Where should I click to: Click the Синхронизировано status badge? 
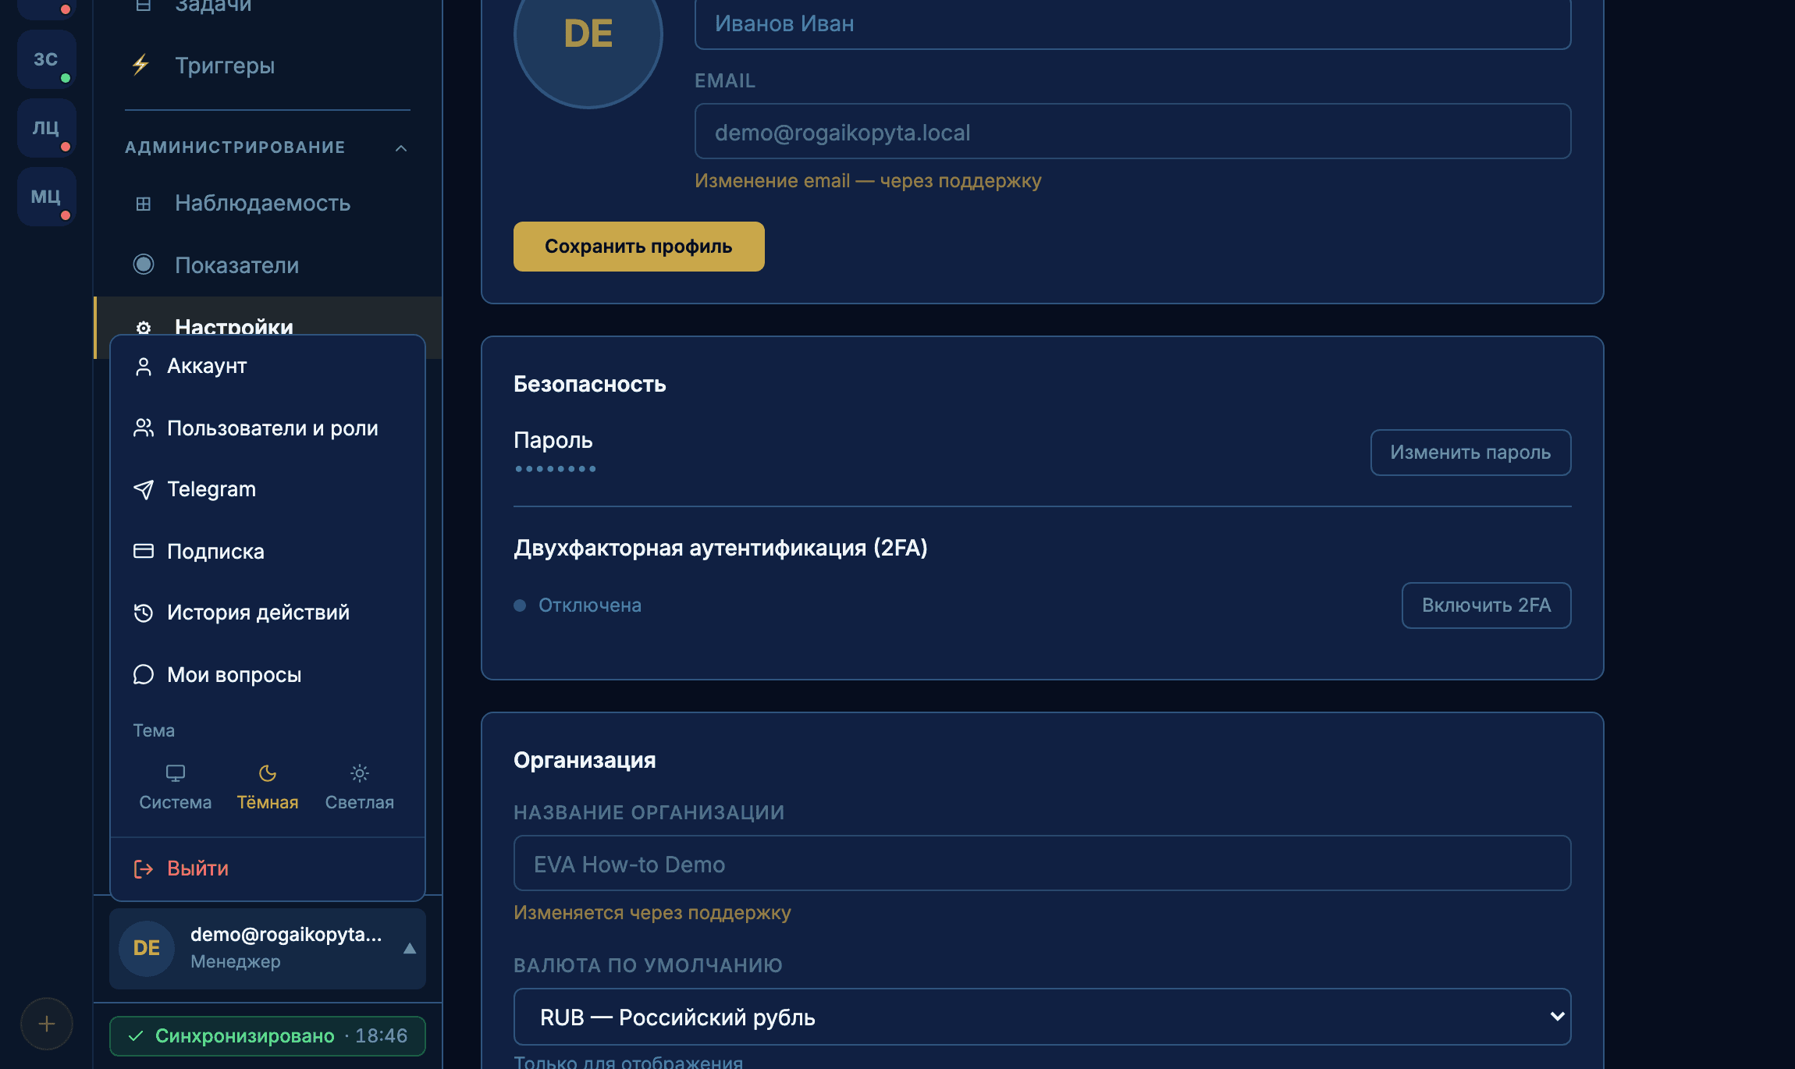[x=268, y=1036]
